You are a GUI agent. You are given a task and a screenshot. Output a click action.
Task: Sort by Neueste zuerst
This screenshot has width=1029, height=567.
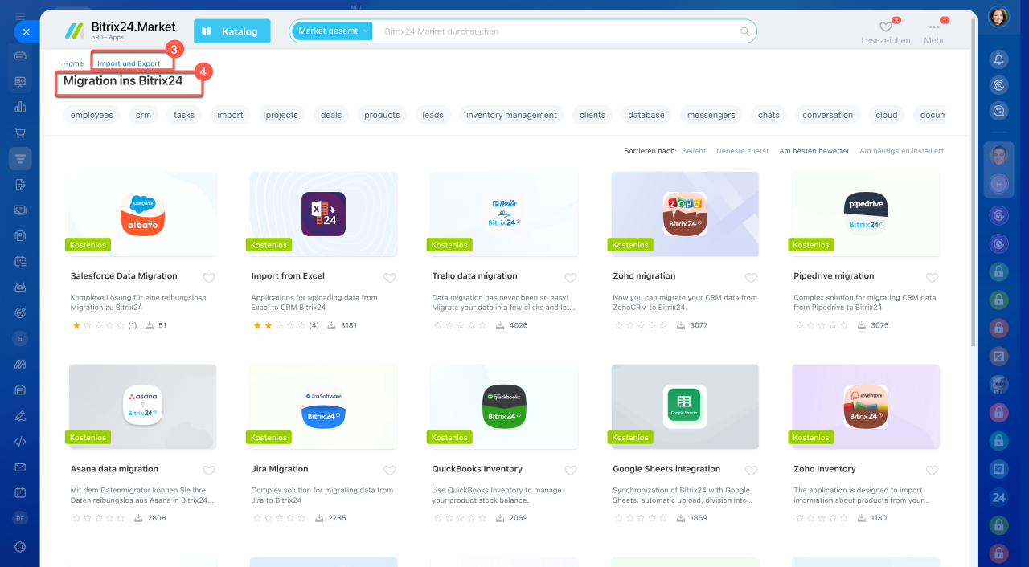[x=743, y=151]
